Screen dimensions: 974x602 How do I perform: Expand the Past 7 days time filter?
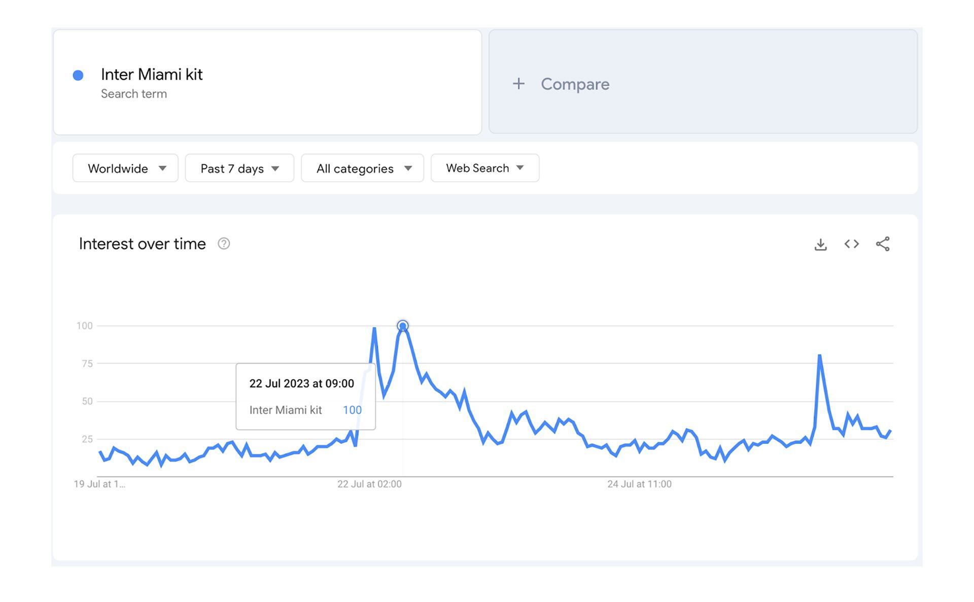click(x=239, y=168)
